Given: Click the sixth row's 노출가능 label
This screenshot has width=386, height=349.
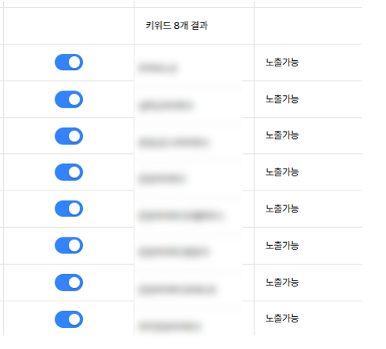Looking at the screenshot, I should point(282,245).
